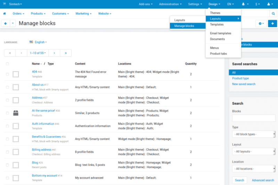Click the home icon in navigation bar
This screenshot has width=278, height=185.
pos(5,14)
